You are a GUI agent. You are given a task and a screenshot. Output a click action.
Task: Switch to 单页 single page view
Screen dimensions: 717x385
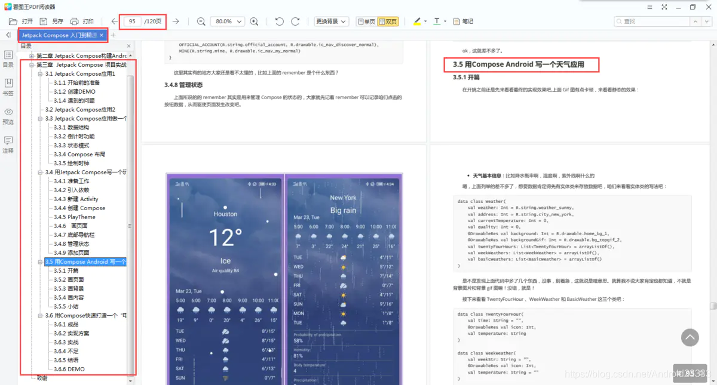pyautogui.click(x=366, y=21)
